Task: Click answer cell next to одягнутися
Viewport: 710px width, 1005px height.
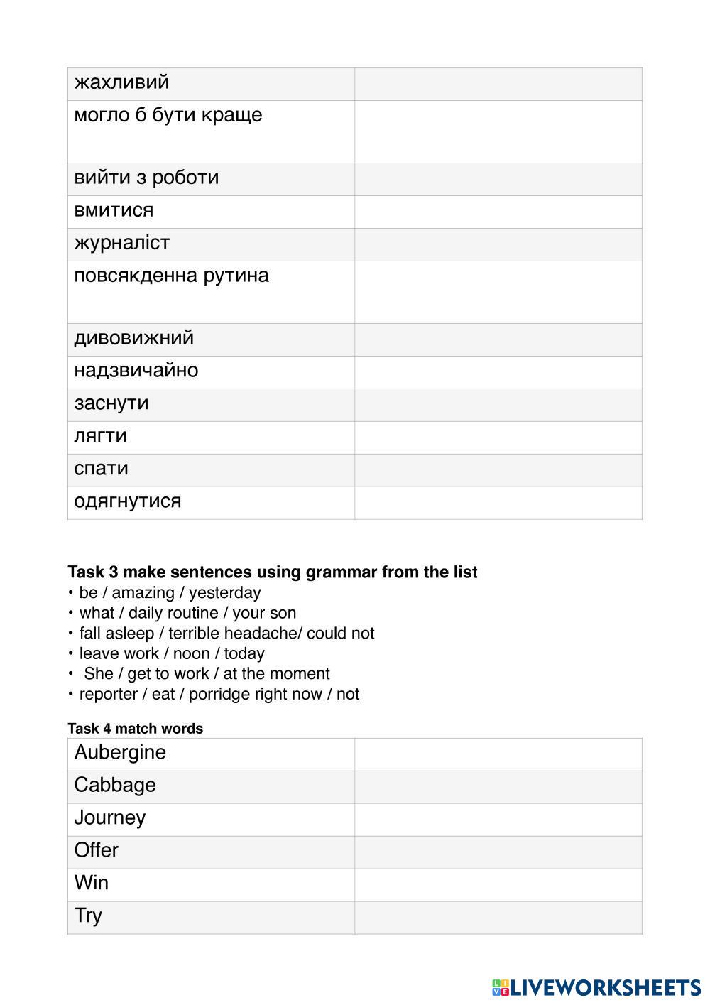Action: point(498,503)
